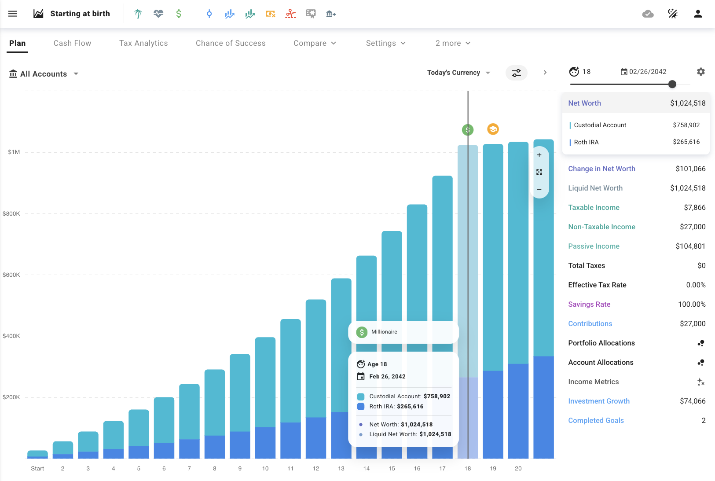The image size is (715, 481).
Task: Open the Chance of Success tab
Action: pyautogui.click(x=231, y=43)
